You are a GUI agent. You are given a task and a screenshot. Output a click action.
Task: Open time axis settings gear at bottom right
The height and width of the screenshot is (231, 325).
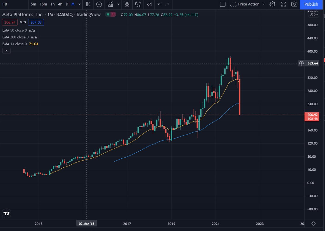(x=314, y=224)
